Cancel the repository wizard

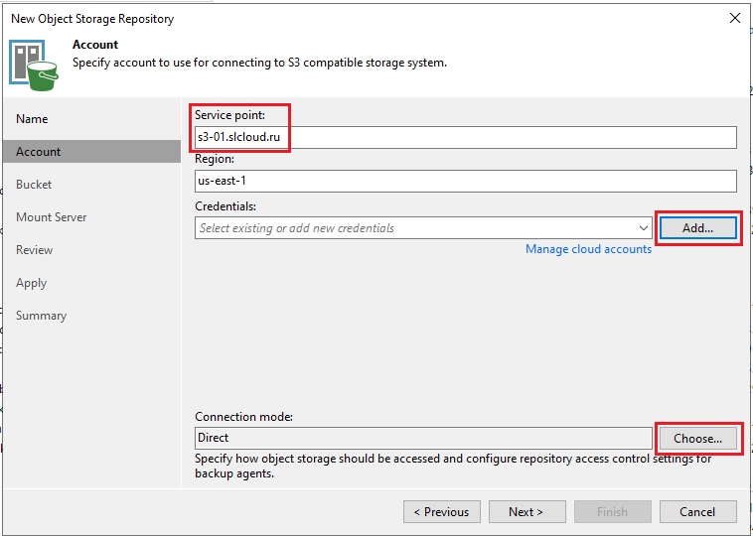697,512
